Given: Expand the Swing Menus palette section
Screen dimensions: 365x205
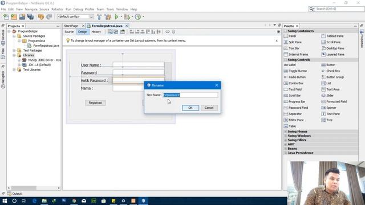Looking at the screenshot, I should coord(285,132).
